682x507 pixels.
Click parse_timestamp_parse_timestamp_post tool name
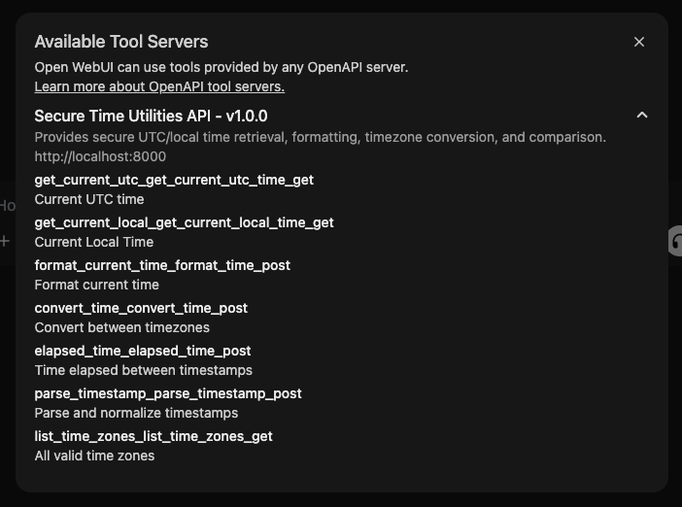(x=168, y=393)
